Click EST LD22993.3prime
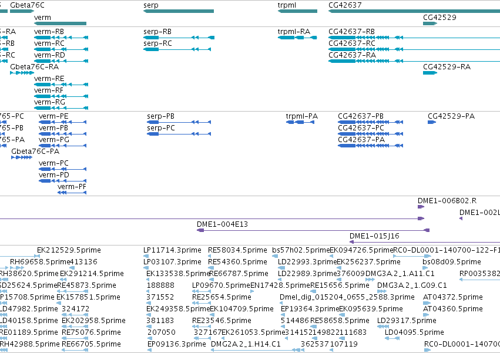 tap(307, 262)
